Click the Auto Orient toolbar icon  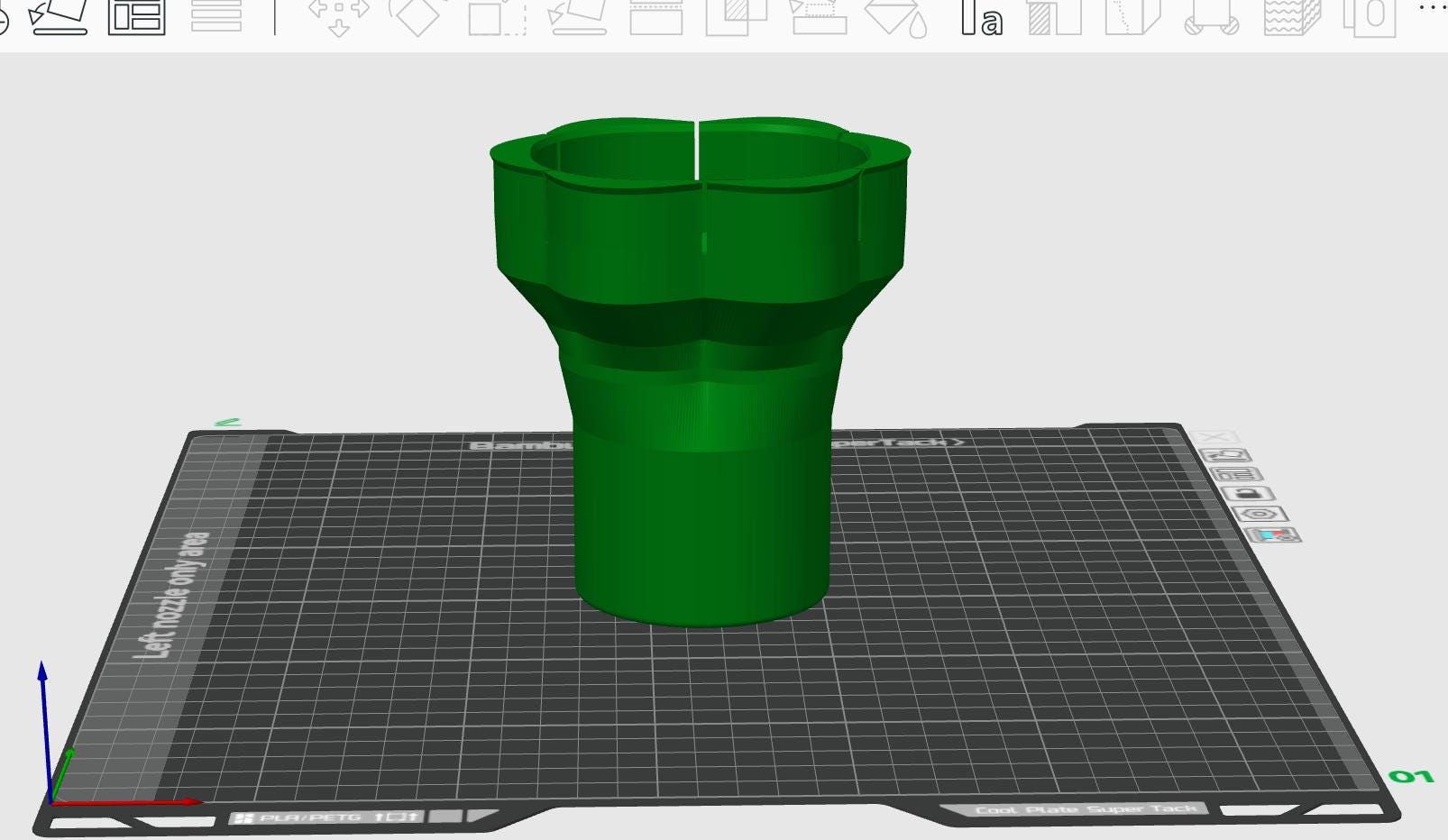(59, 16)
